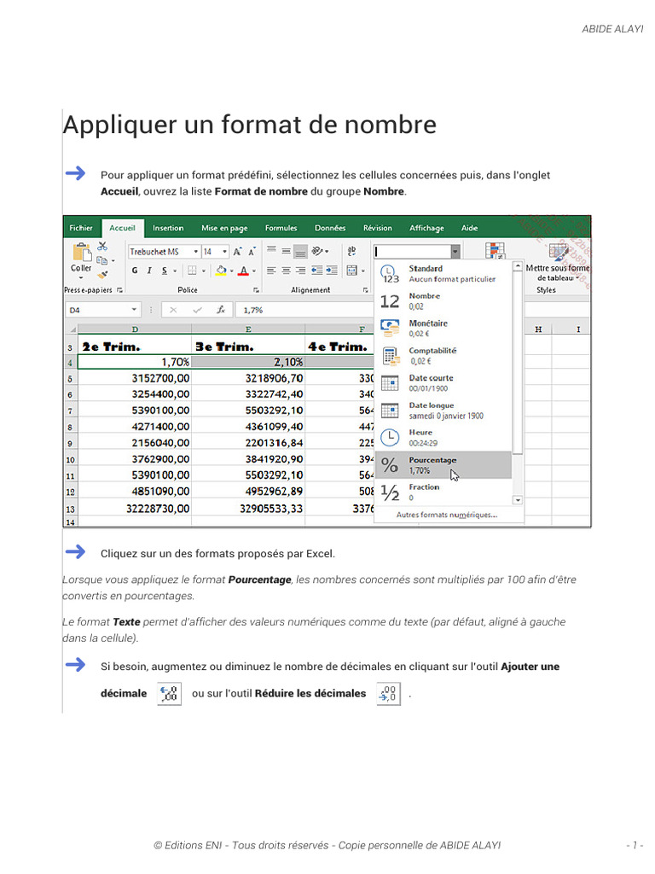Switch to the Données tab
Screen dimensions: 655x874
(330, 228)
